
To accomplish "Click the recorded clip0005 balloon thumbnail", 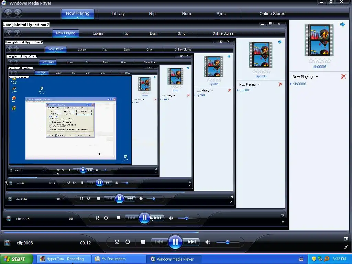I will coord(261,55).
